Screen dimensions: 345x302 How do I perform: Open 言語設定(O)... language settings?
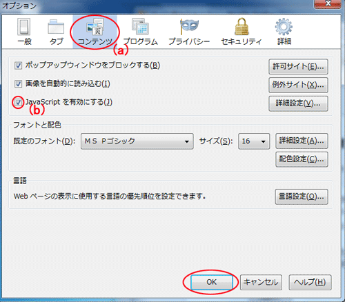(x=302, y=197)
